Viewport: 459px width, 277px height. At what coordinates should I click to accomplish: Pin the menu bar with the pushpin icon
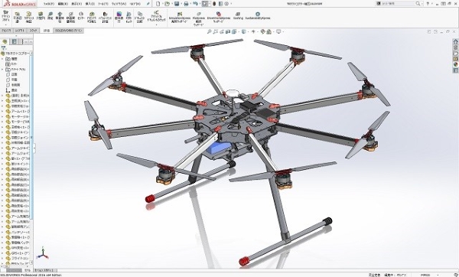148,4
